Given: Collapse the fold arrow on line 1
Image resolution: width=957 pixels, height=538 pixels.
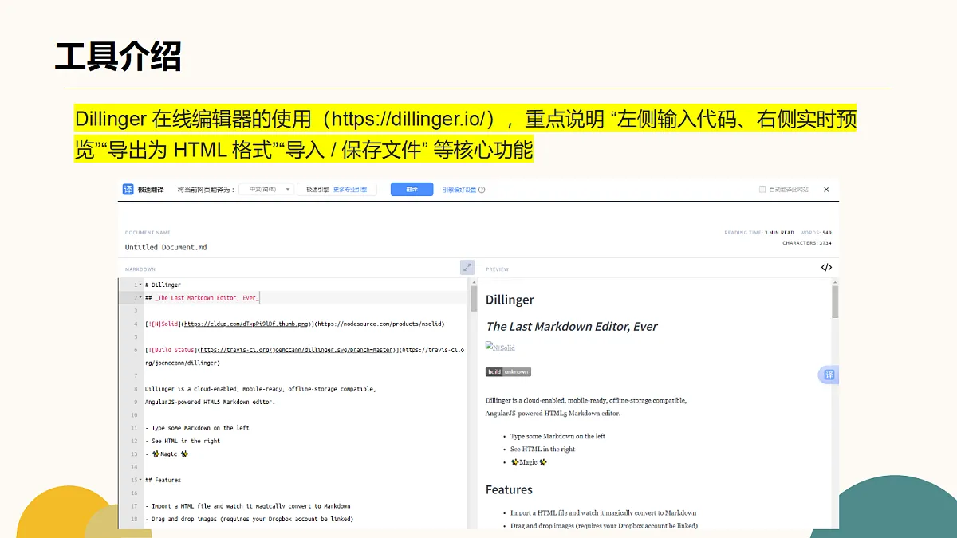Looking at the screenshot, I should [x=140, y=285].
